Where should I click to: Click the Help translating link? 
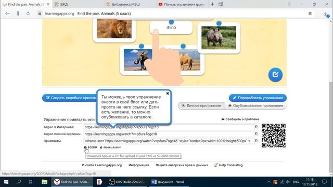point(228,165)
